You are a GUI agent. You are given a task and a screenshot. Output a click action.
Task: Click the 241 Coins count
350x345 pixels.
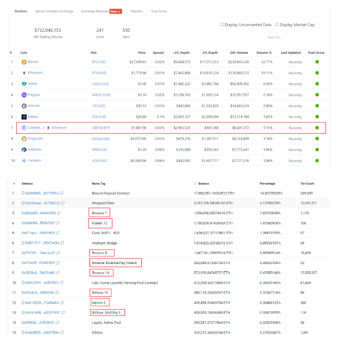100,30
